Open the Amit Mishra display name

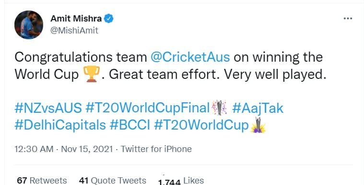(76, 19)
